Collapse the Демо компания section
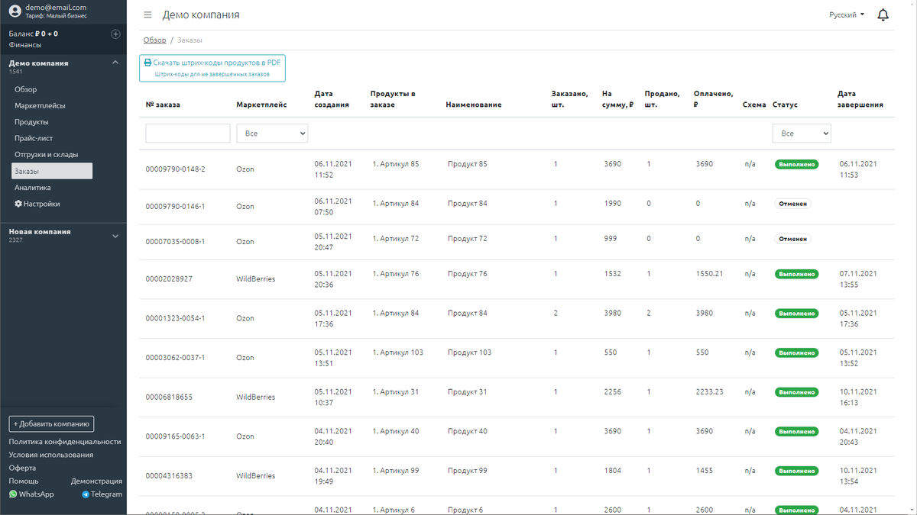917x515 pixels. [115, 63]
